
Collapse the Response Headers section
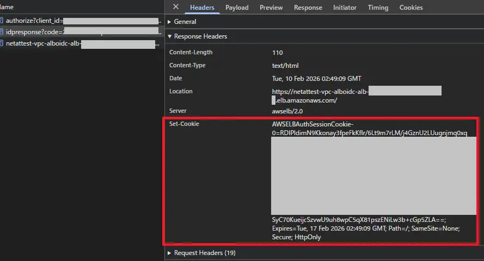pos(200,36)
